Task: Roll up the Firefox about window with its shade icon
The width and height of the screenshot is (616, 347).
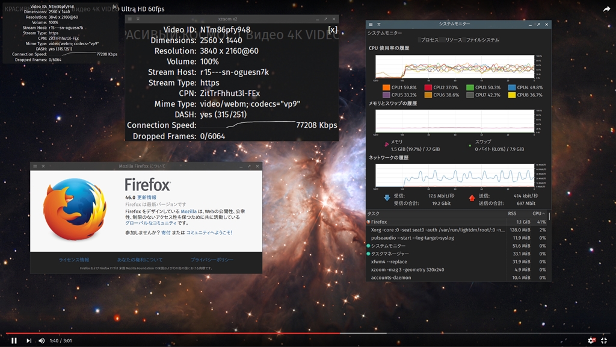Action: point(43,166)
